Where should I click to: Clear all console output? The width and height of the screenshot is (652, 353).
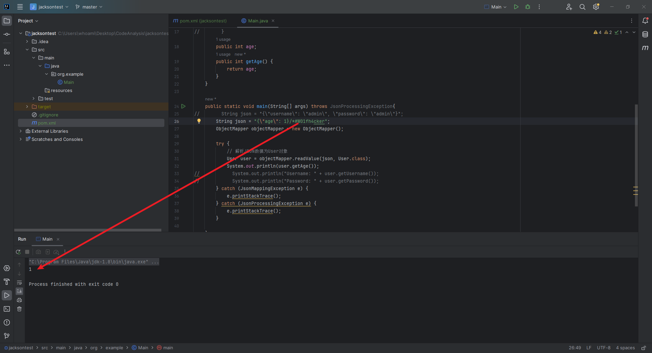tap(19, 309)
